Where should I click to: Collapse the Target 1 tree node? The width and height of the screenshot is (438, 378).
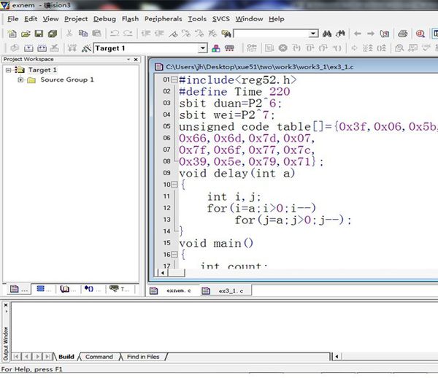click(x=9, y=70)
